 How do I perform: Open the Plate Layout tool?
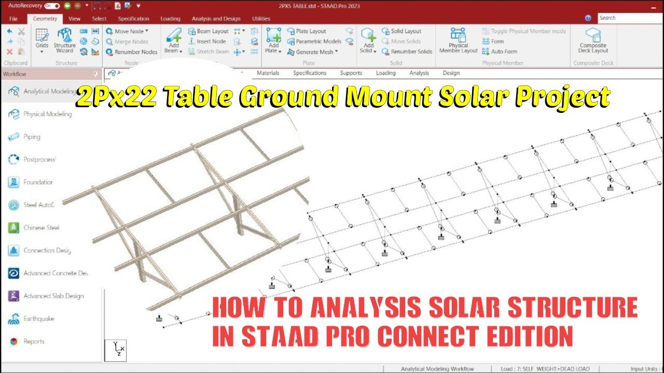307,31
